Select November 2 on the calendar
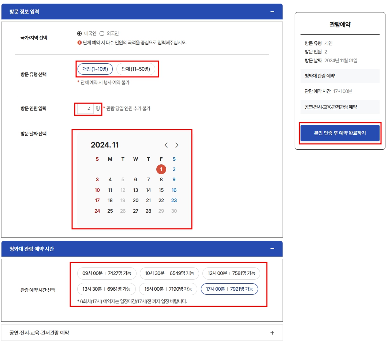 [174, 169]
